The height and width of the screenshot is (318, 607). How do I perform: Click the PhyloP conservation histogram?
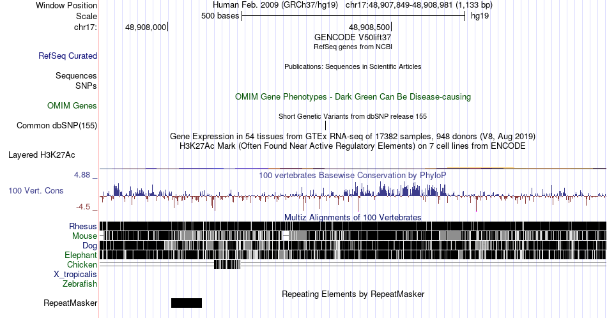[353, 196]
